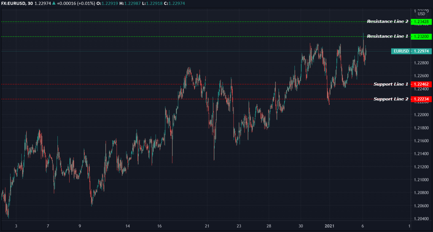433x232 pixels.
Task: Click the open value O:1.22919
Action: (x=107, y=3)
